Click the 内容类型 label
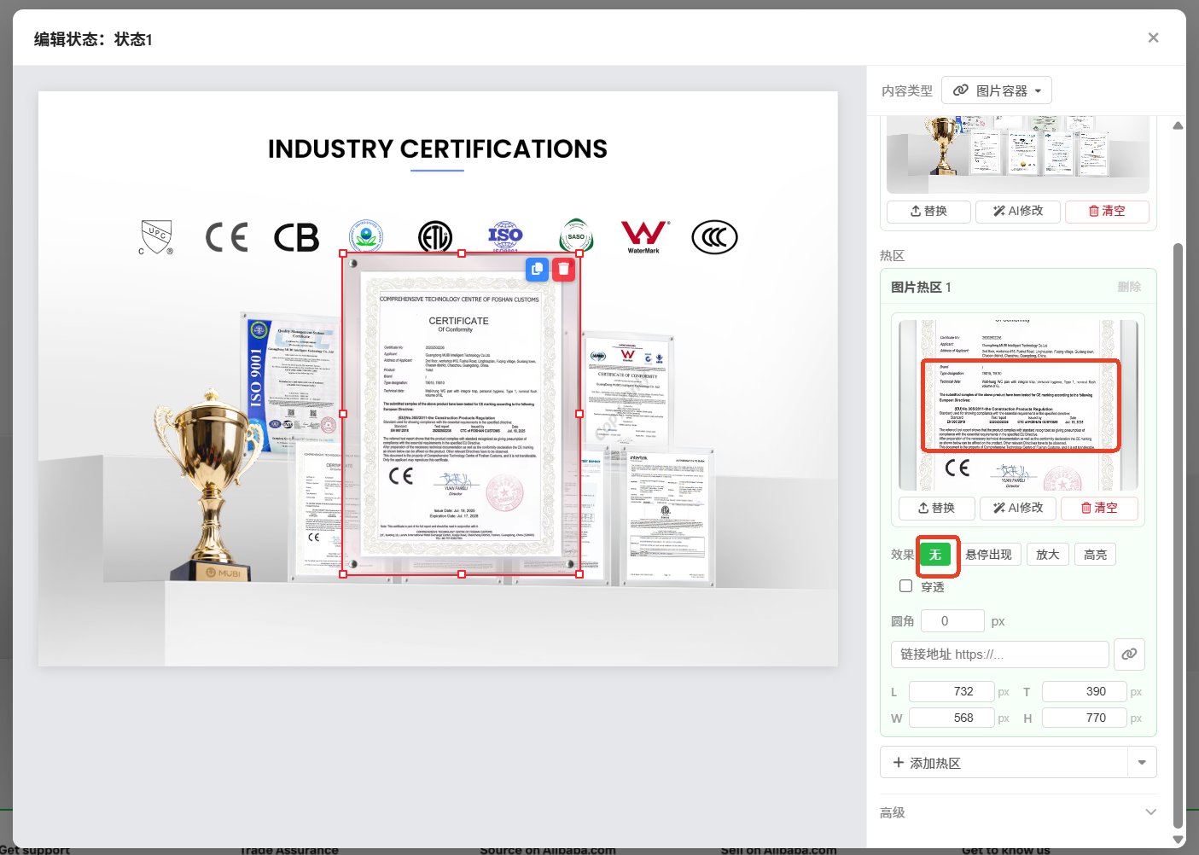The image size is (1199, 855). 906,91
